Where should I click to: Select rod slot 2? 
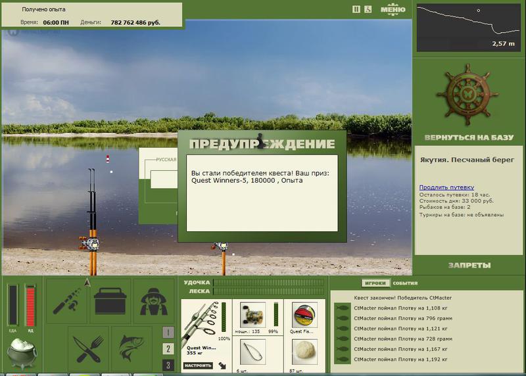click(x=168, y=349)
